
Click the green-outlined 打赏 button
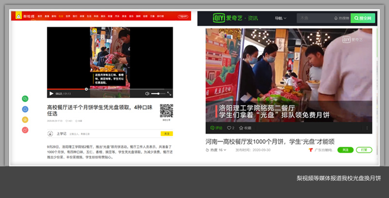(x=364, y=150)
